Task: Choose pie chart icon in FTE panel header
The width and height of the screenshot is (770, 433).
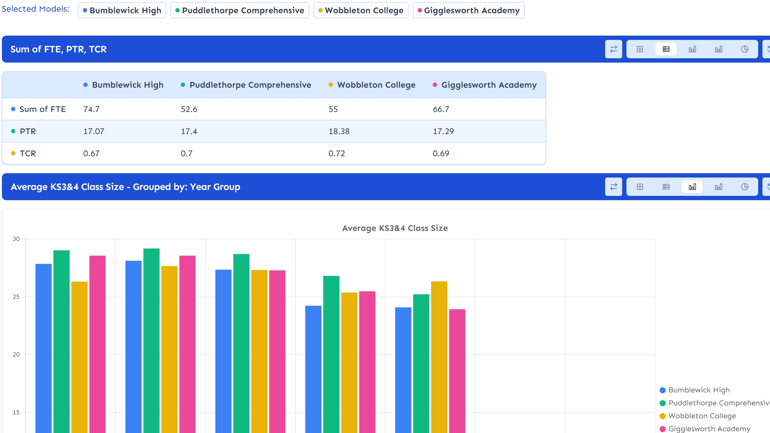Action: 745,49
